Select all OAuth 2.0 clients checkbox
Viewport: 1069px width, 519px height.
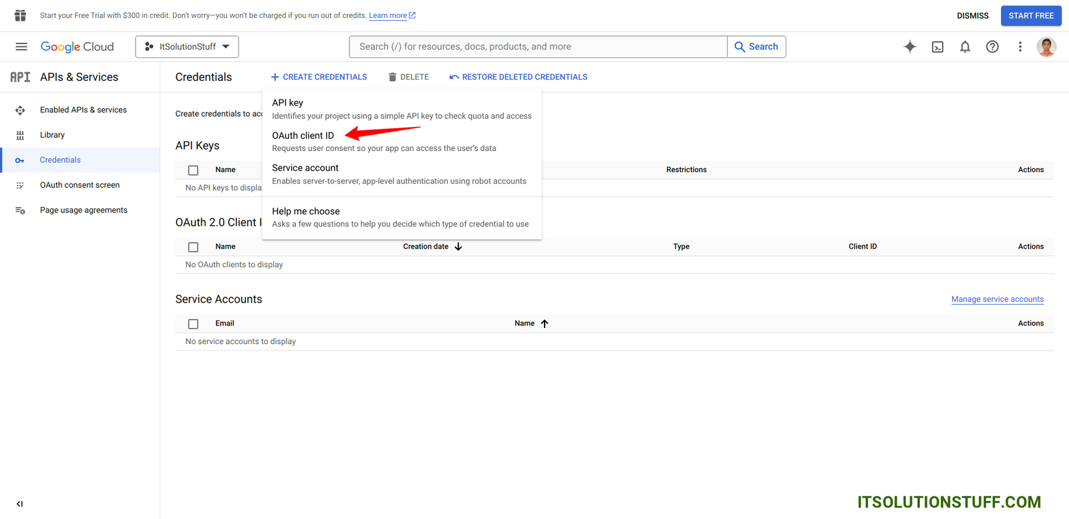pyautogui.click(x=193, y=247)
